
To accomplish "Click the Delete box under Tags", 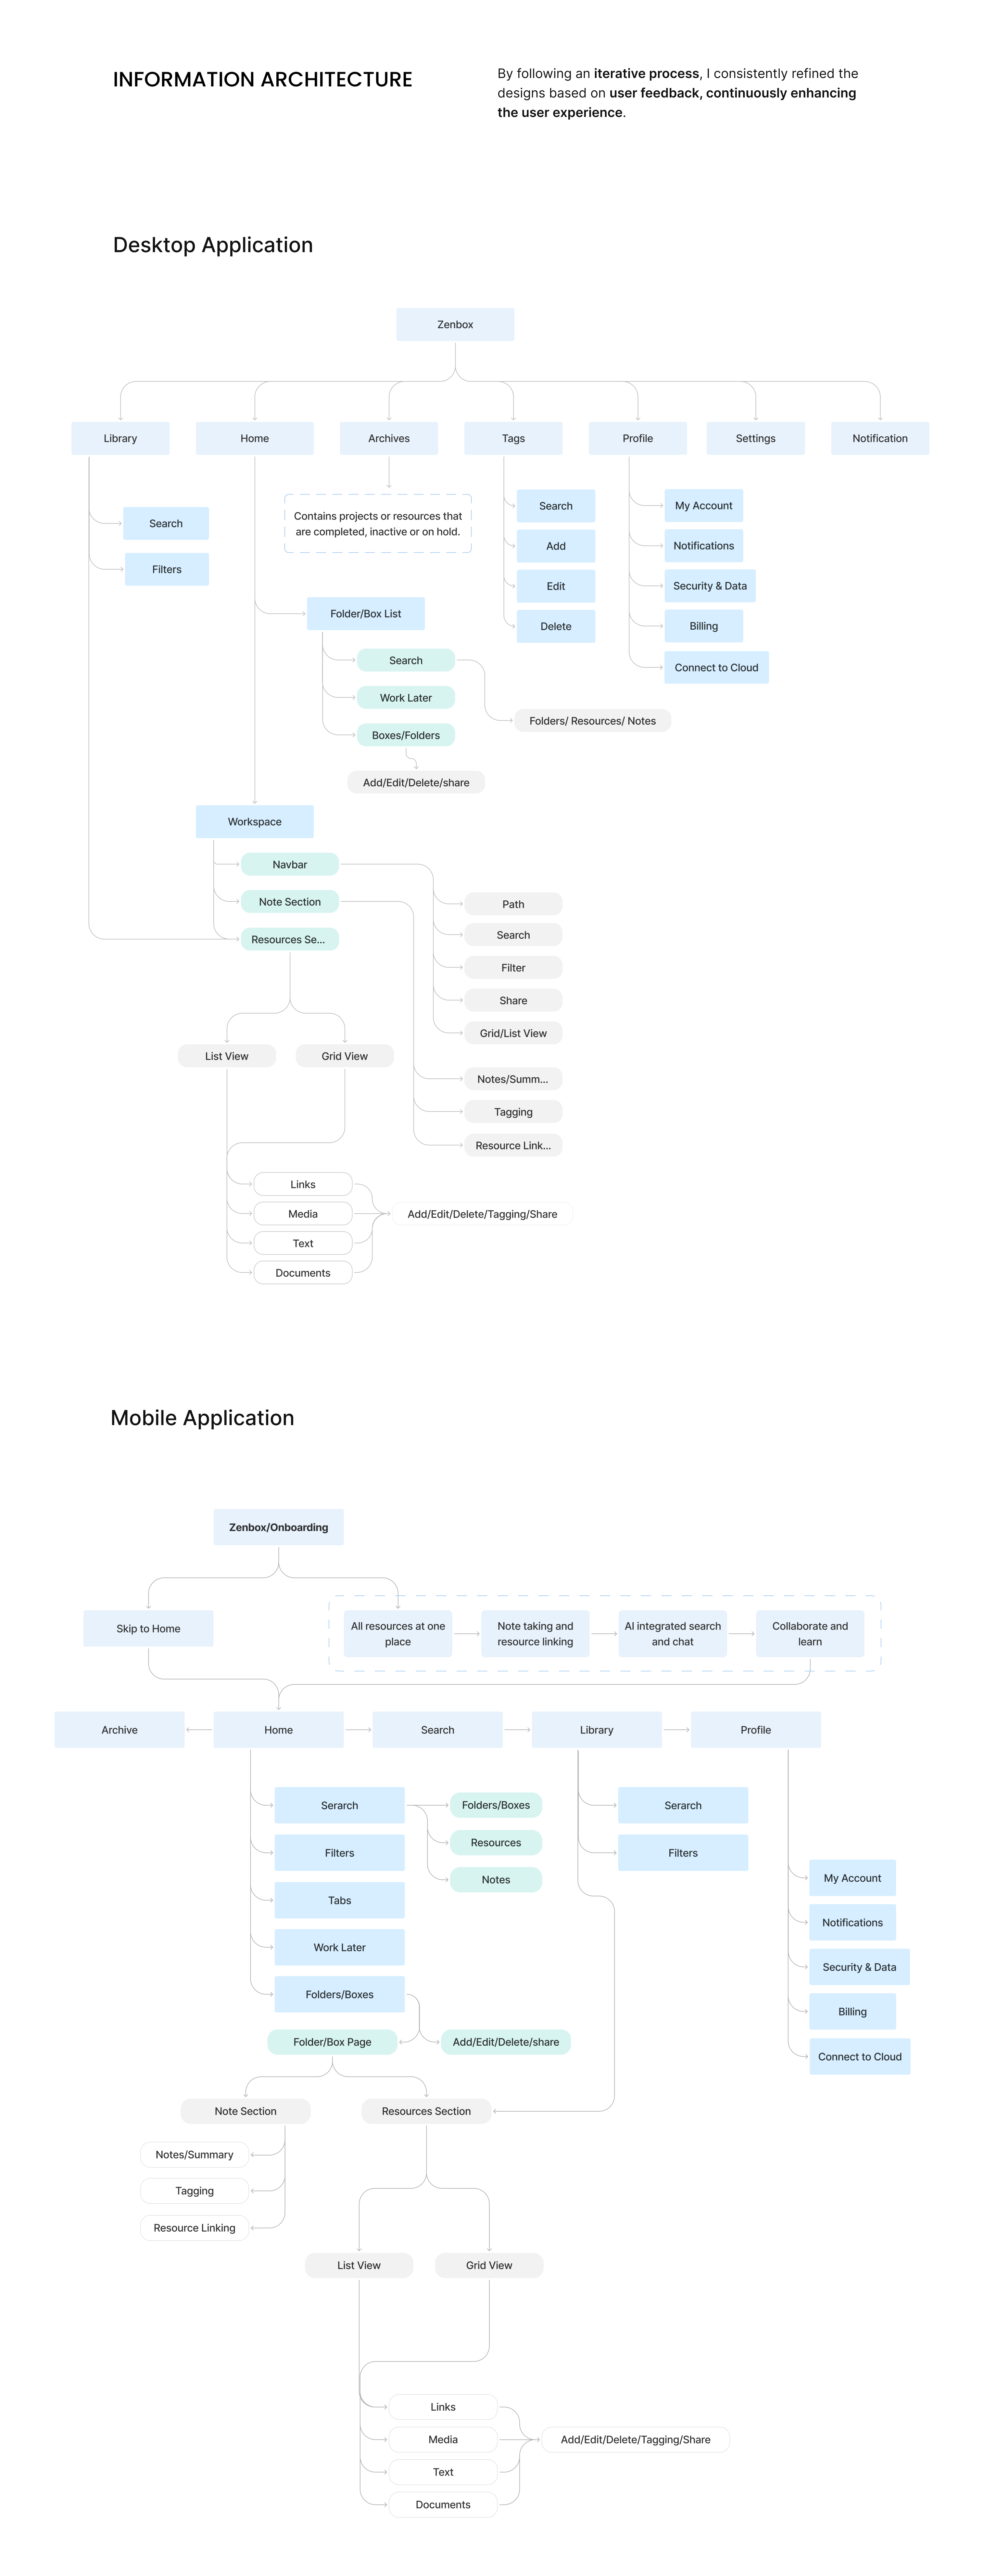I will point(555,626).
